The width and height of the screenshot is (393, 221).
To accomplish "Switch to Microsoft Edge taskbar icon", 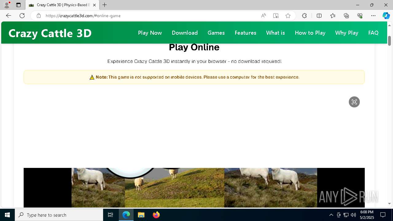I will click(126, 215).
